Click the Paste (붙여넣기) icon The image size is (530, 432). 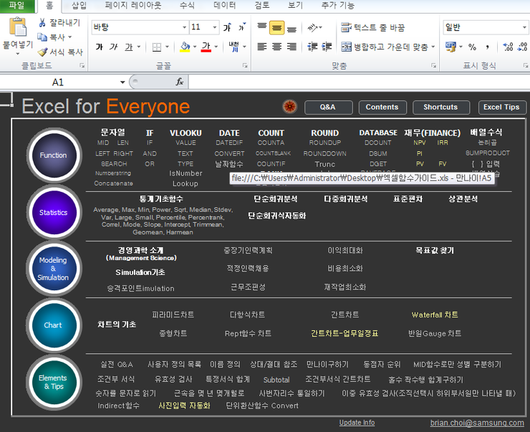(18, 27)
